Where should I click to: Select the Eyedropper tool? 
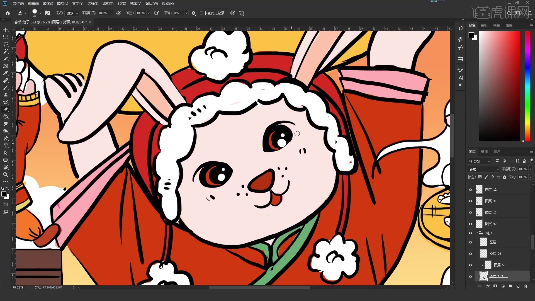click(x=6, y=73)
